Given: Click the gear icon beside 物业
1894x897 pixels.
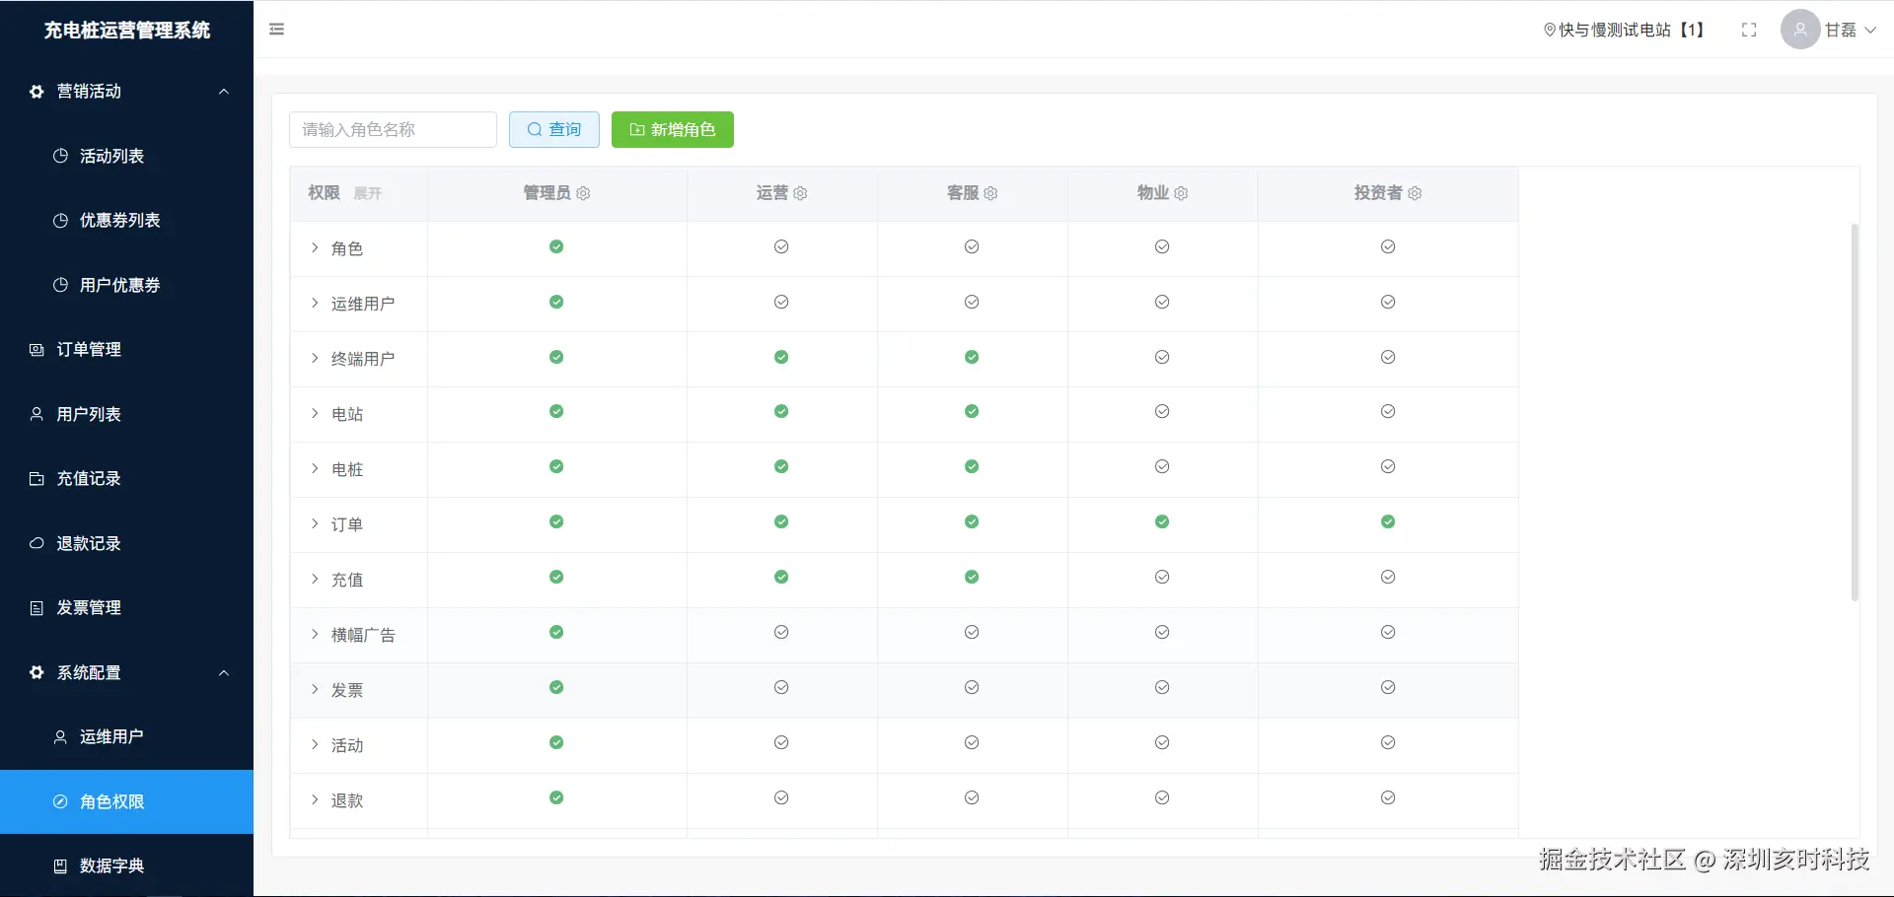Looking at the screenshot, I should (1182, 193).
